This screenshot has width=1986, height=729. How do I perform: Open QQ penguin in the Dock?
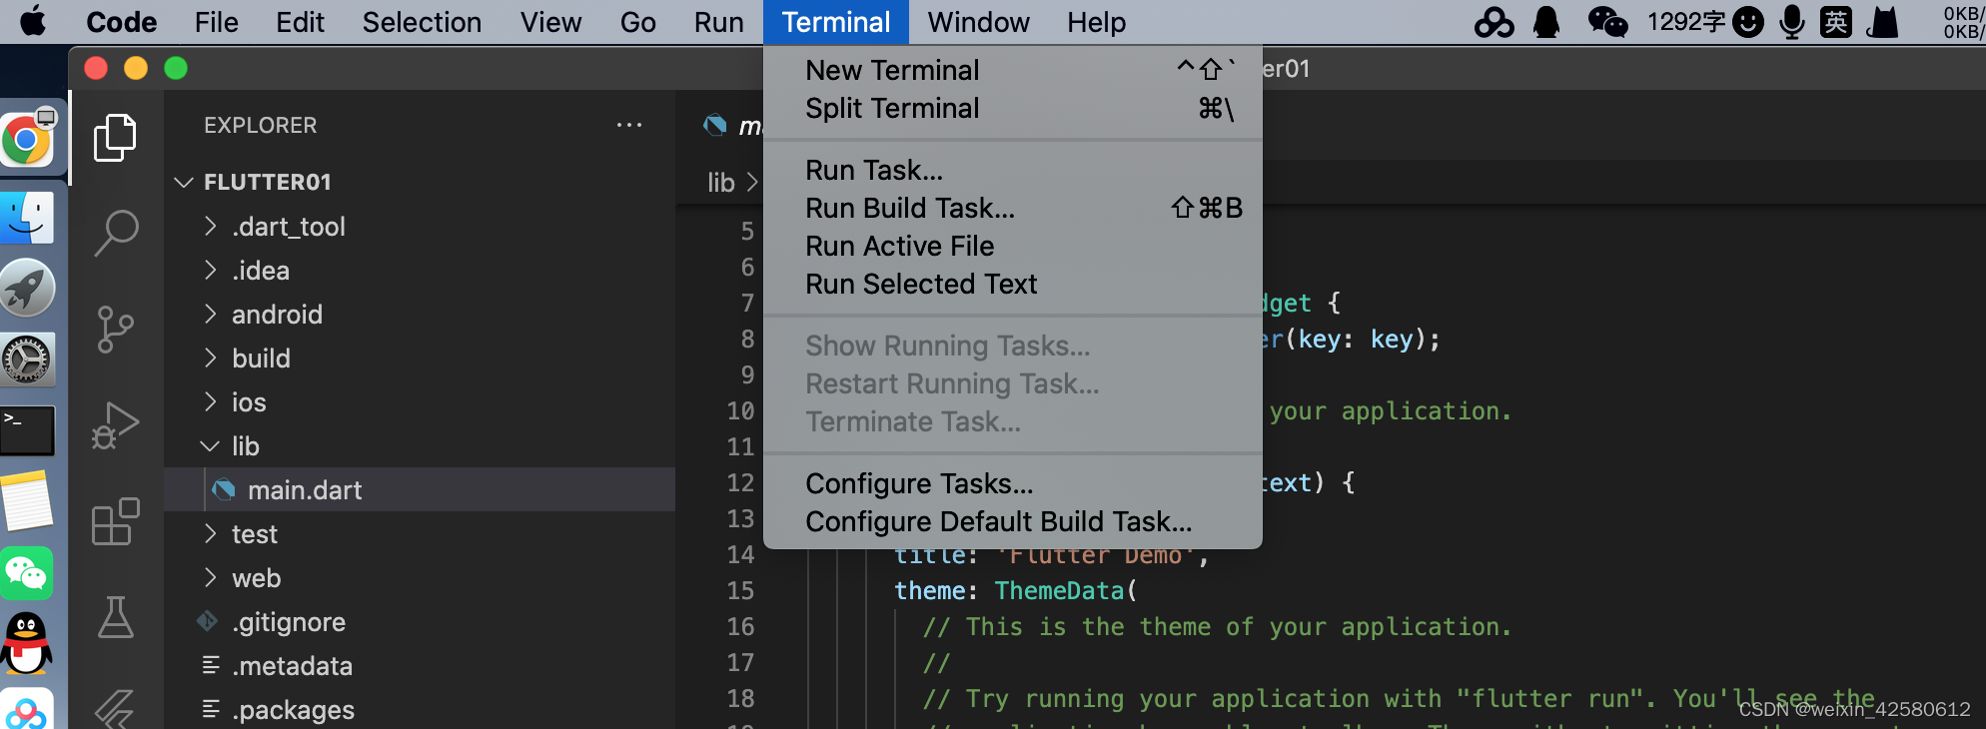27,644
